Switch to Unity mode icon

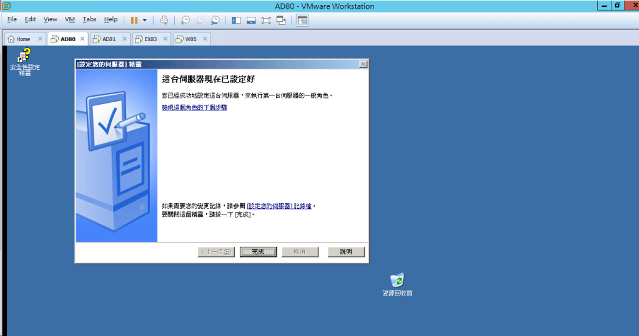pos(281,20)
